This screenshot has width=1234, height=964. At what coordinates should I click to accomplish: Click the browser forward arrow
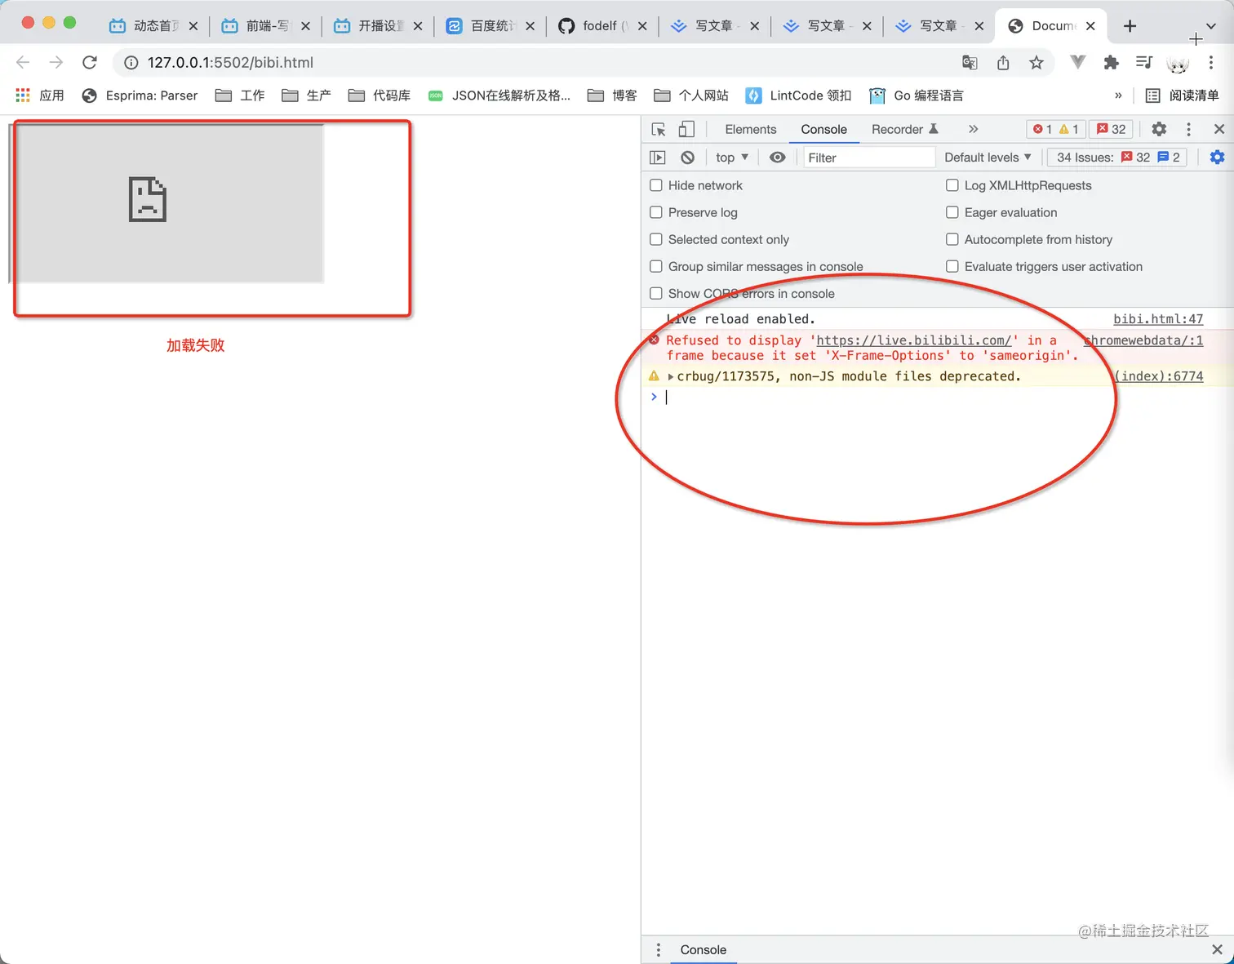tap(55, 62)
